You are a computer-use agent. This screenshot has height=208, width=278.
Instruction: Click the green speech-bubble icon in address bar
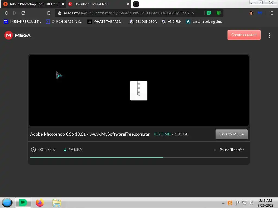[209, 13]
